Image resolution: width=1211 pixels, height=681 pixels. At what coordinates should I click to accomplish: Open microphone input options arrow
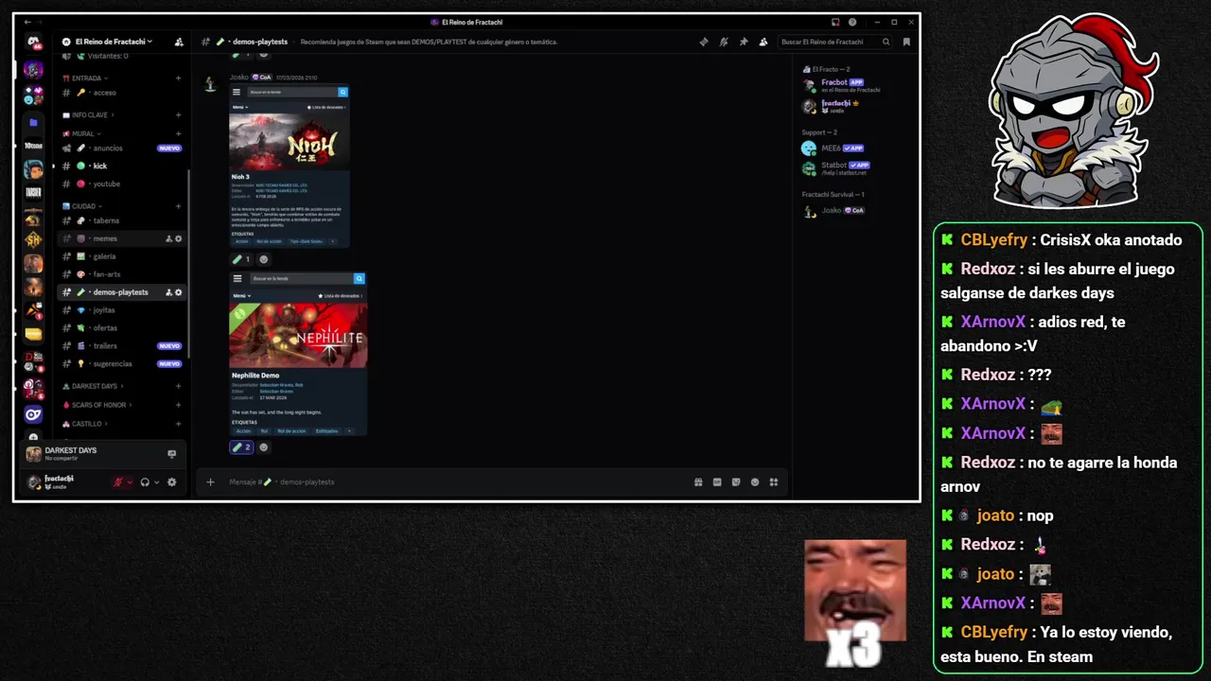130,482
